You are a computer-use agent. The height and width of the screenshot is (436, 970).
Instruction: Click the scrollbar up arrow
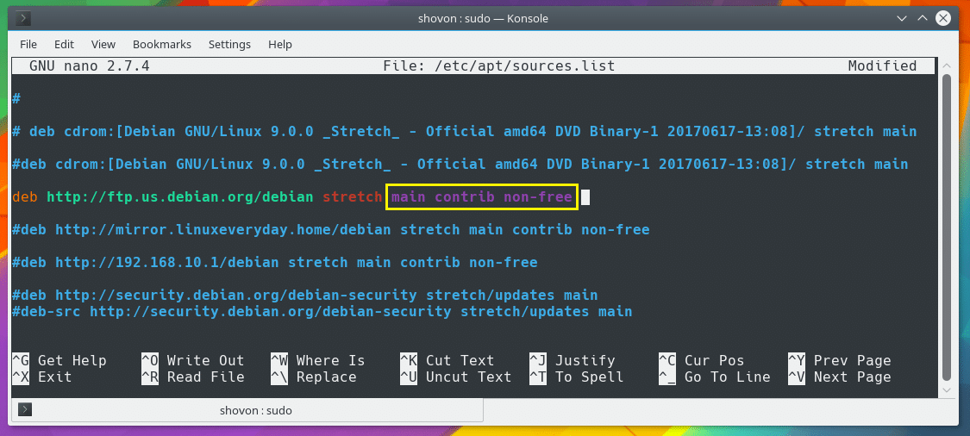[947, 65]
